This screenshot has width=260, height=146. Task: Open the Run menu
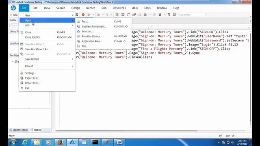click(104, 8)
